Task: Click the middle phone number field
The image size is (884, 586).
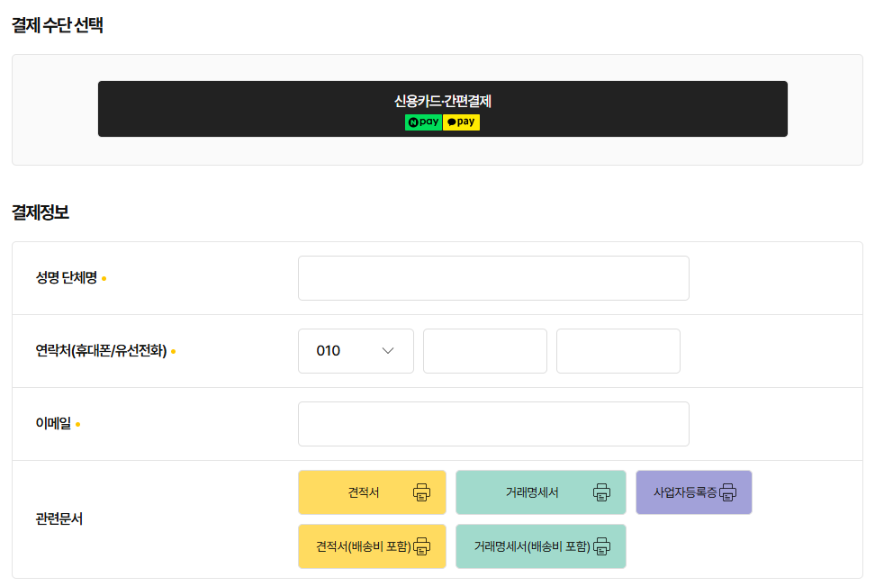Action: point(484,351)
